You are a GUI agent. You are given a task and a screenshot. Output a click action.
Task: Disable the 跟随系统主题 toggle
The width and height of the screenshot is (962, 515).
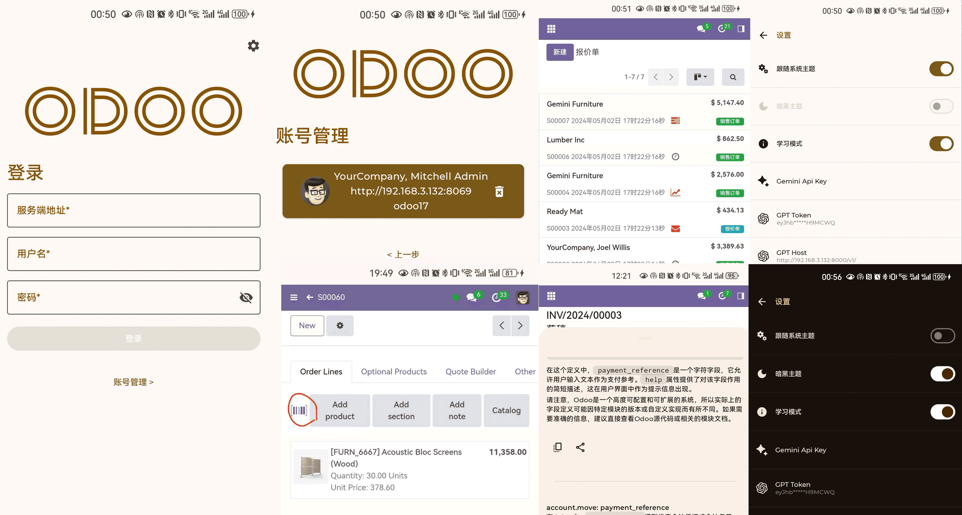tap(942, 69)
